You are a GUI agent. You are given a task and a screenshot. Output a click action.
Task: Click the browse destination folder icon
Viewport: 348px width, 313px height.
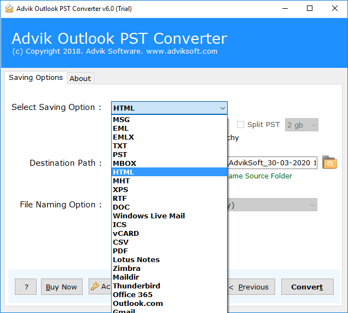(329, 163)
